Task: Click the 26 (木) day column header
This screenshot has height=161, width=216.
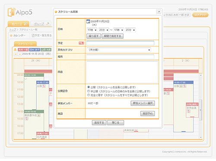Action: coord(36,61)
